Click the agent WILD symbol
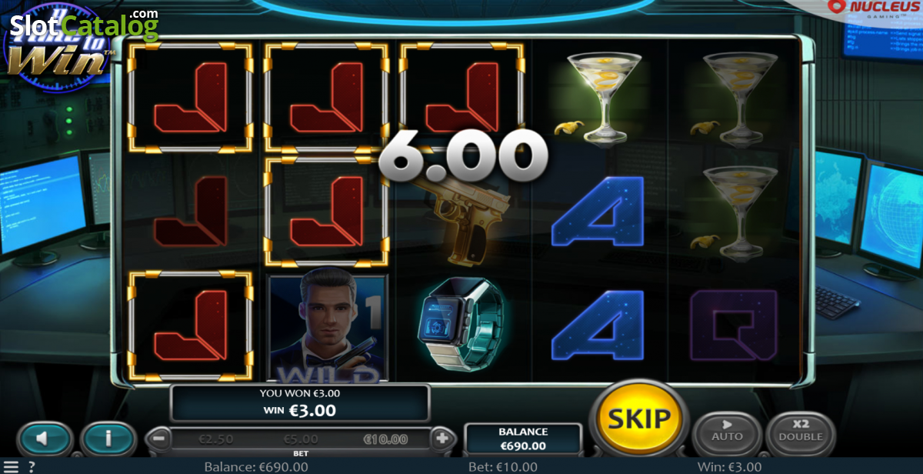 pos(327,325)
